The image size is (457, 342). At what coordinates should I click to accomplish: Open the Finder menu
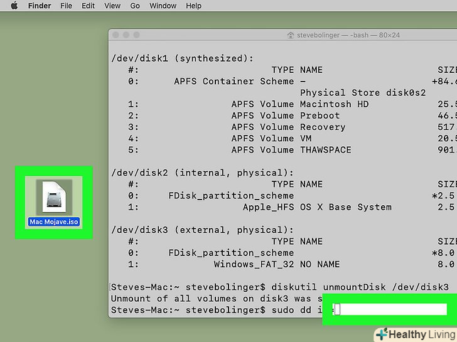40,6
